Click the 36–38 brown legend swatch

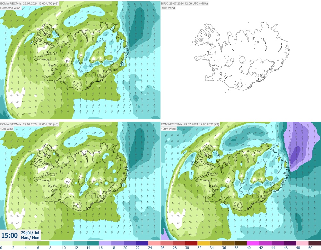point(228,243)
